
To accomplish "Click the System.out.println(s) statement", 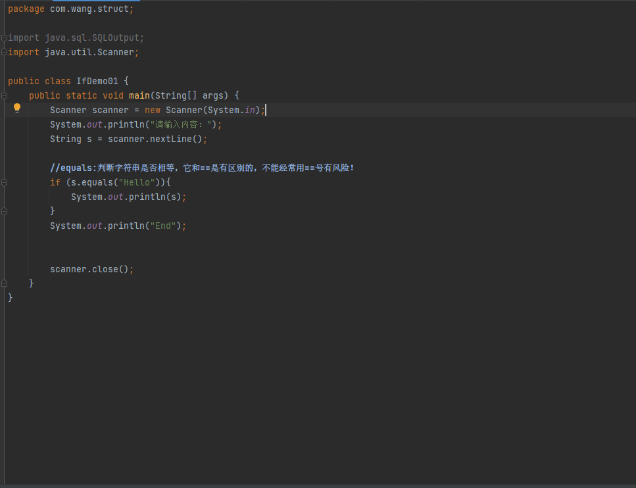I will [128, 197].
